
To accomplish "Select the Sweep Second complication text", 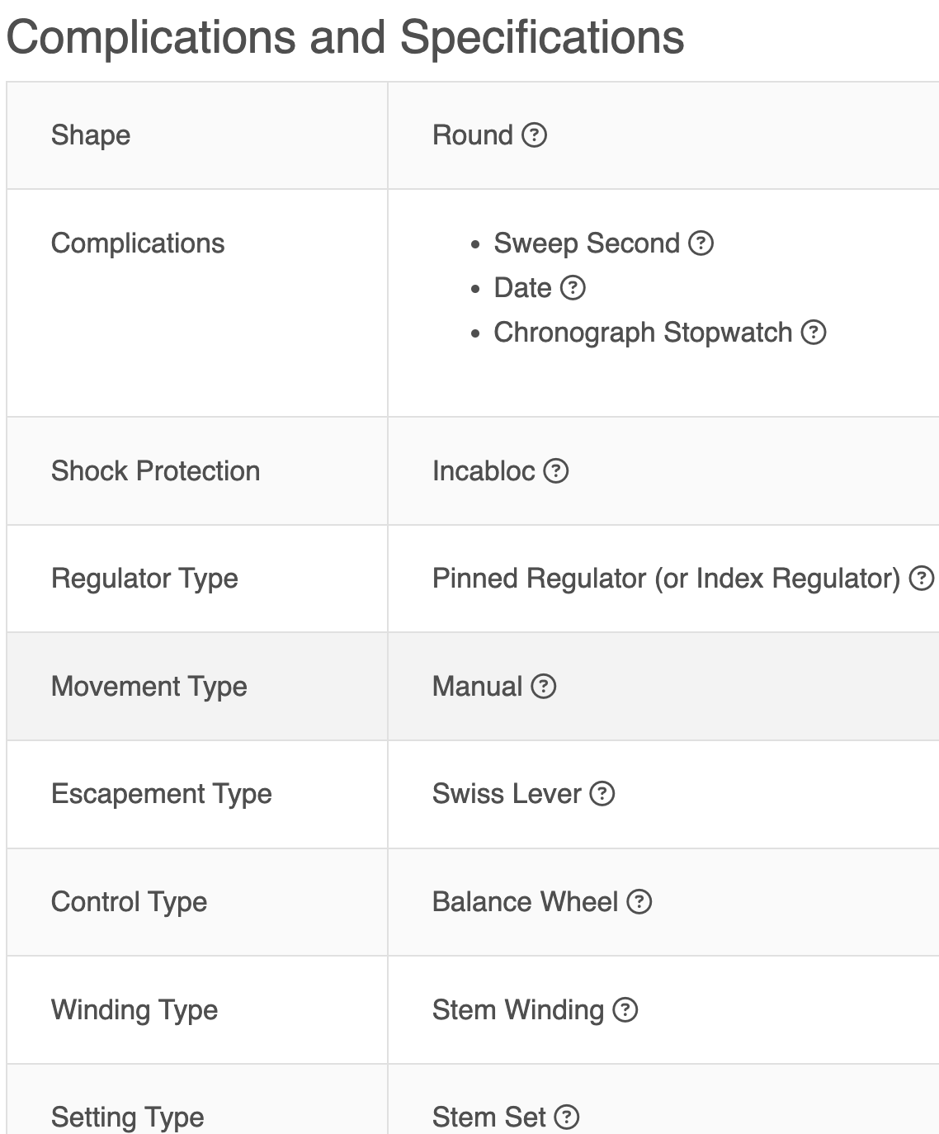I will click(587, 243).
